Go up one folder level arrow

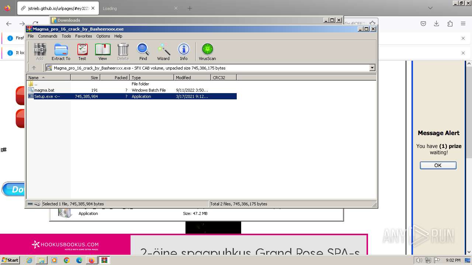tap(34, 68)
